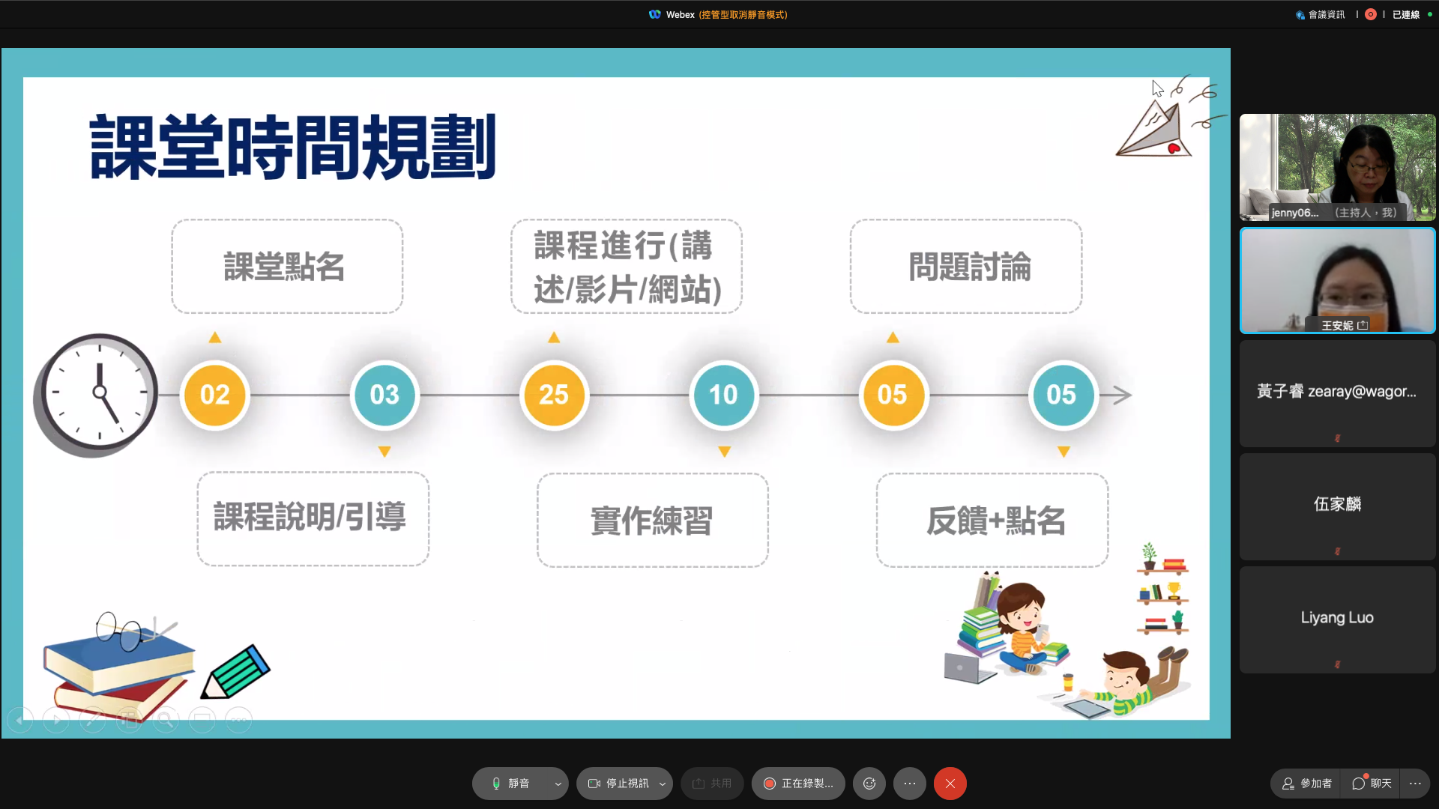
Task: Select the pen annotation tool on the slide
Action: point(92,721)
